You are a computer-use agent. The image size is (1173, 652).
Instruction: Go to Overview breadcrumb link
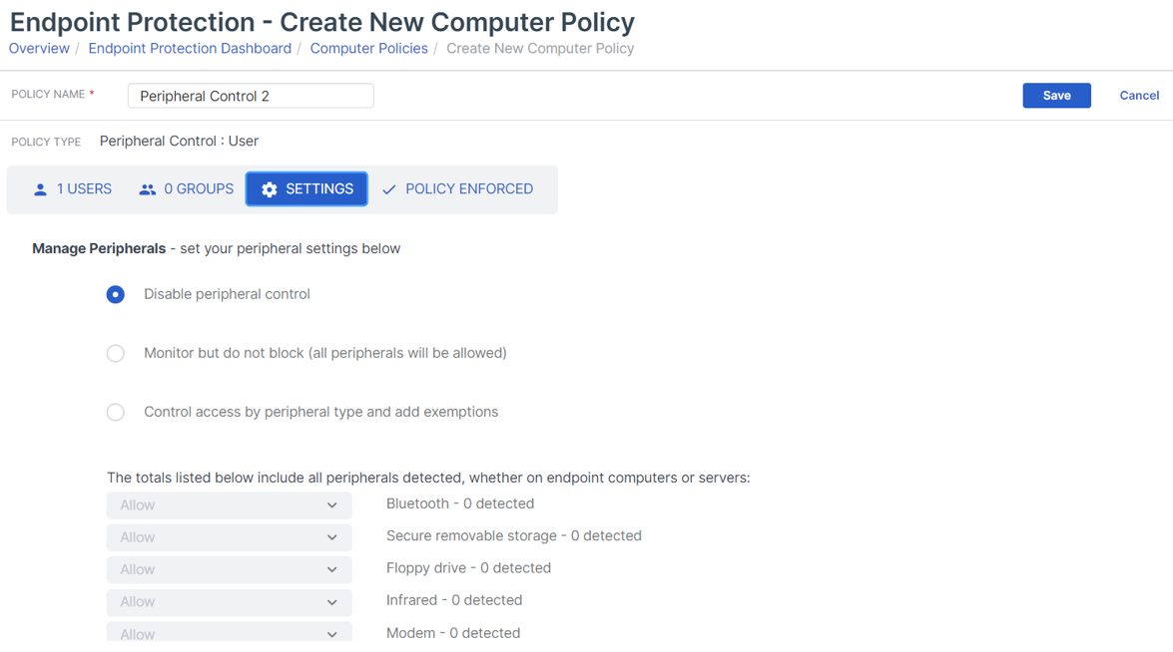pos(39,48)
